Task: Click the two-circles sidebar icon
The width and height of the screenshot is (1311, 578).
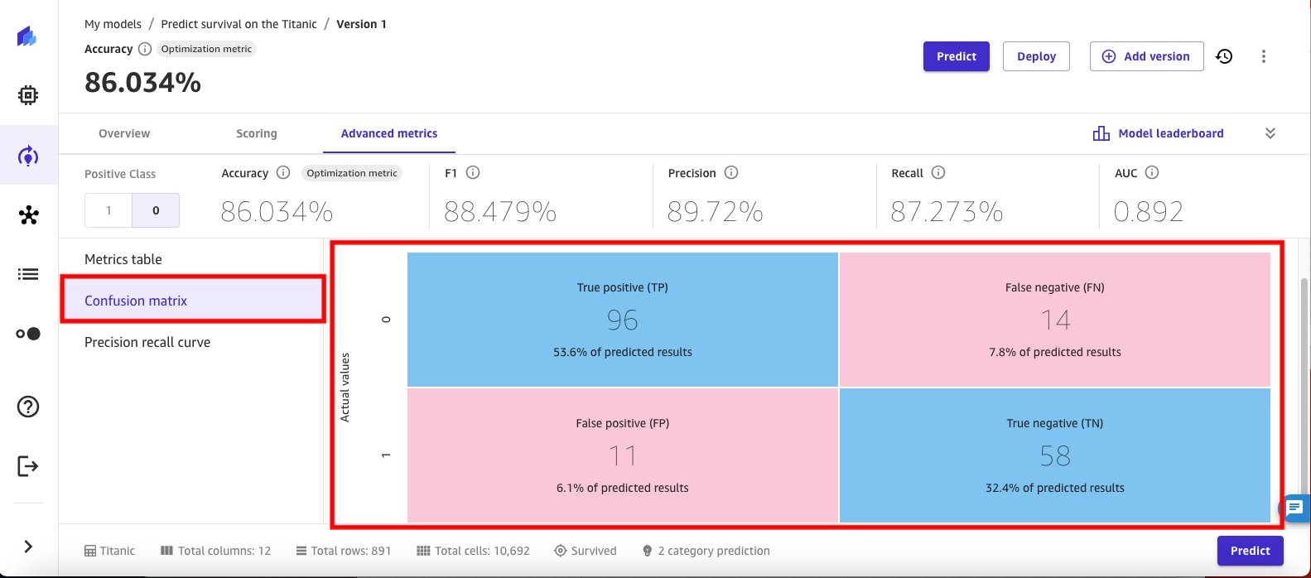Action: tap(28, 334)
